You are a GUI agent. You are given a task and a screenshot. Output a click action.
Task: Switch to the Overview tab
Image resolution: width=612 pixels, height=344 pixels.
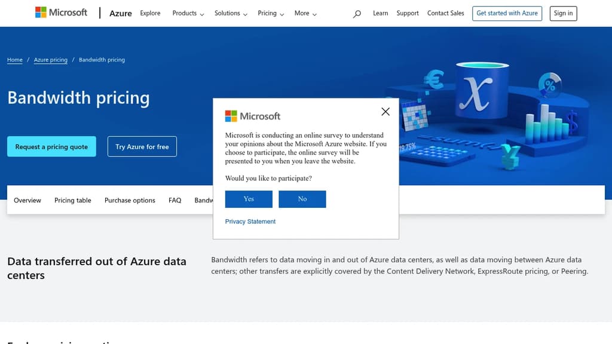click(x=27, y=200)
